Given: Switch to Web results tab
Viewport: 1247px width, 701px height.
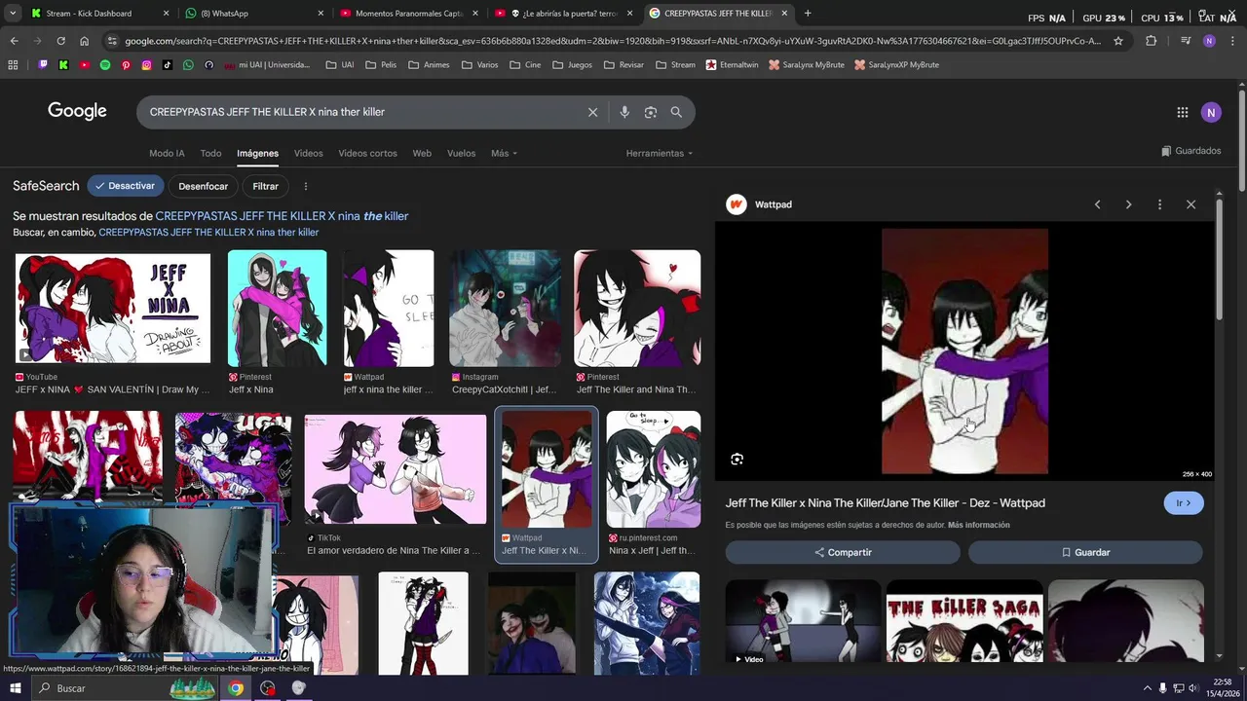Looking at the screenshot, I should click(422, 153).
